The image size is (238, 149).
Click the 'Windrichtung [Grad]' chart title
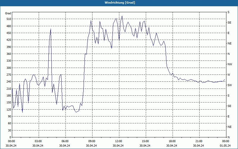tap(120, 3)
